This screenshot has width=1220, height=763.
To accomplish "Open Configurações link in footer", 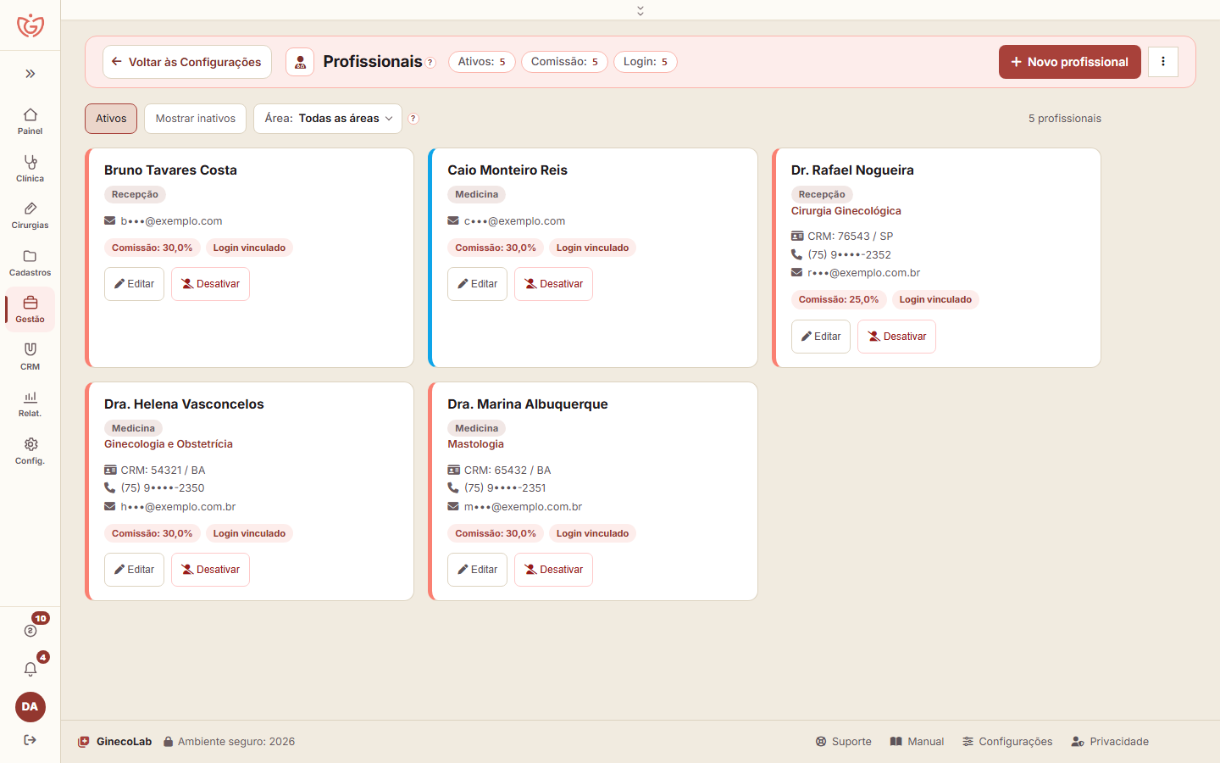I will (1007, 742).
